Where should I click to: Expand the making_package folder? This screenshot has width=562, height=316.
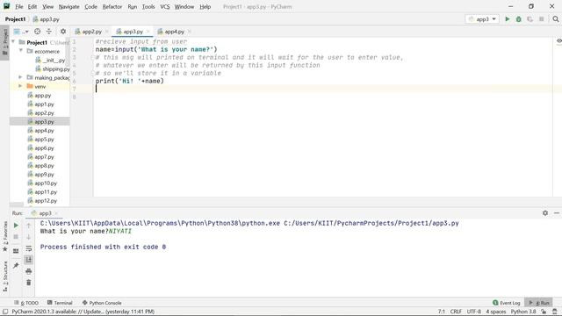[x=20, y=77]
